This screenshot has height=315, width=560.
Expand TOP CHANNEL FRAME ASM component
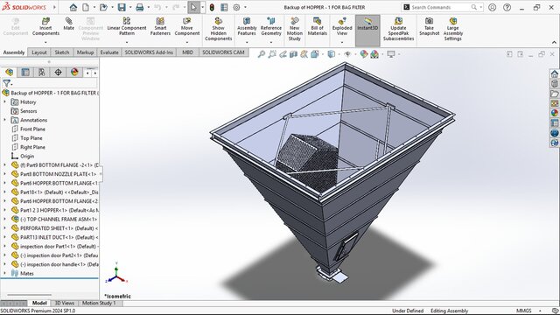click(4, 219)
